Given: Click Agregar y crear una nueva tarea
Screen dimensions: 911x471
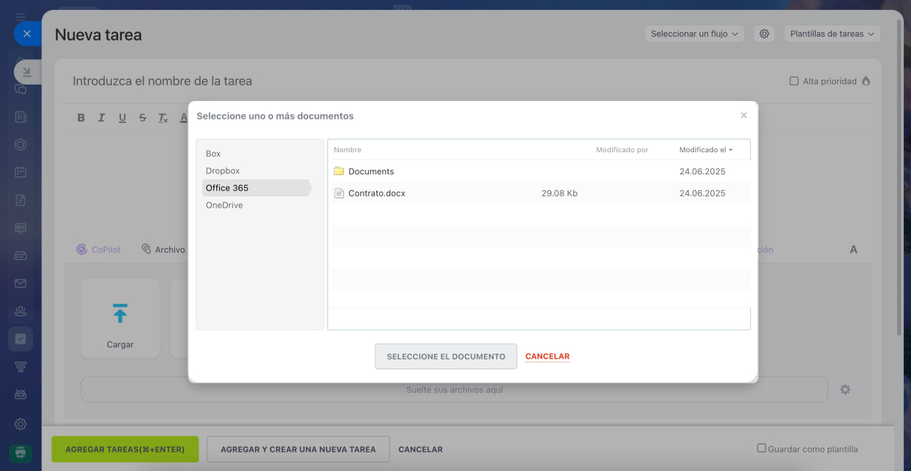Looking at the screenshot, I should click(298, 450).
